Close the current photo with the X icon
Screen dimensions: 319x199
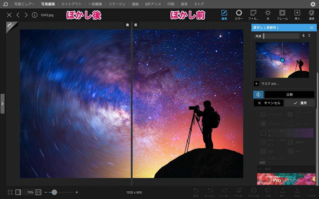[x=9, y=15]
